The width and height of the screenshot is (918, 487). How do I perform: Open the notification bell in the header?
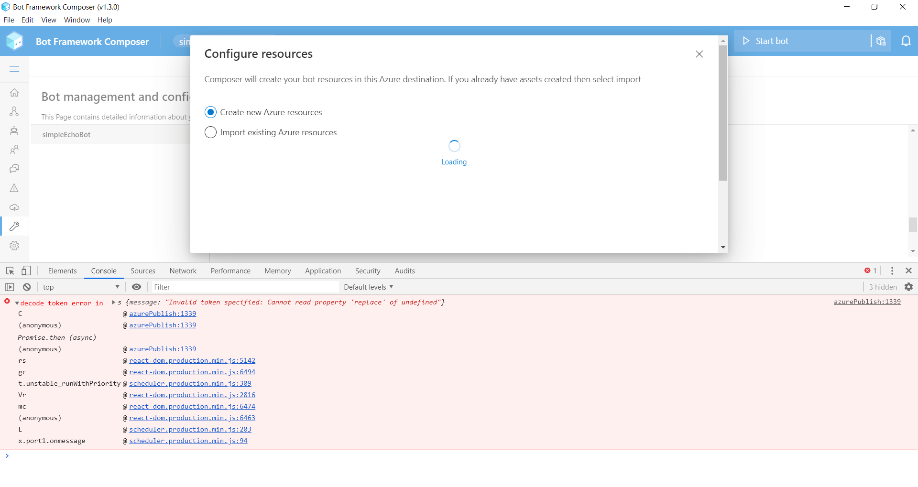click(x=907, y=41)
